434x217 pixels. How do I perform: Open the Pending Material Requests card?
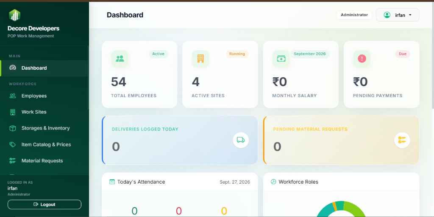tap(341, 140)
